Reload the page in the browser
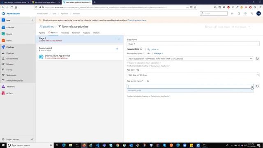 (x=12, y=7)
